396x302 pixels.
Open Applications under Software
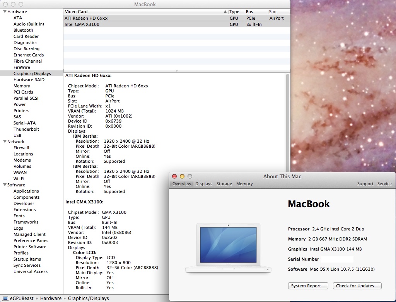click(26, 191)
